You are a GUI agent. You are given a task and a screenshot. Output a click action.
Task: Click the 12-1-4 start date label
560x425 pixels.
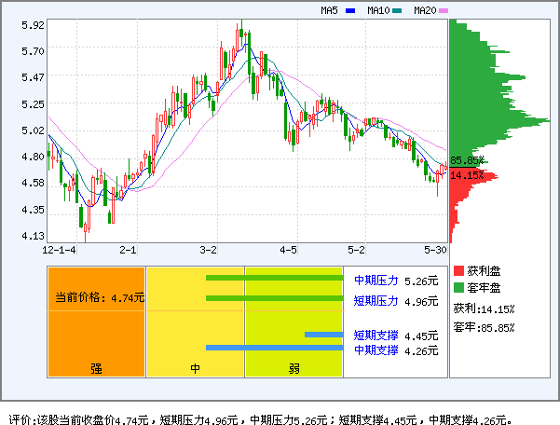coord(59,251)
